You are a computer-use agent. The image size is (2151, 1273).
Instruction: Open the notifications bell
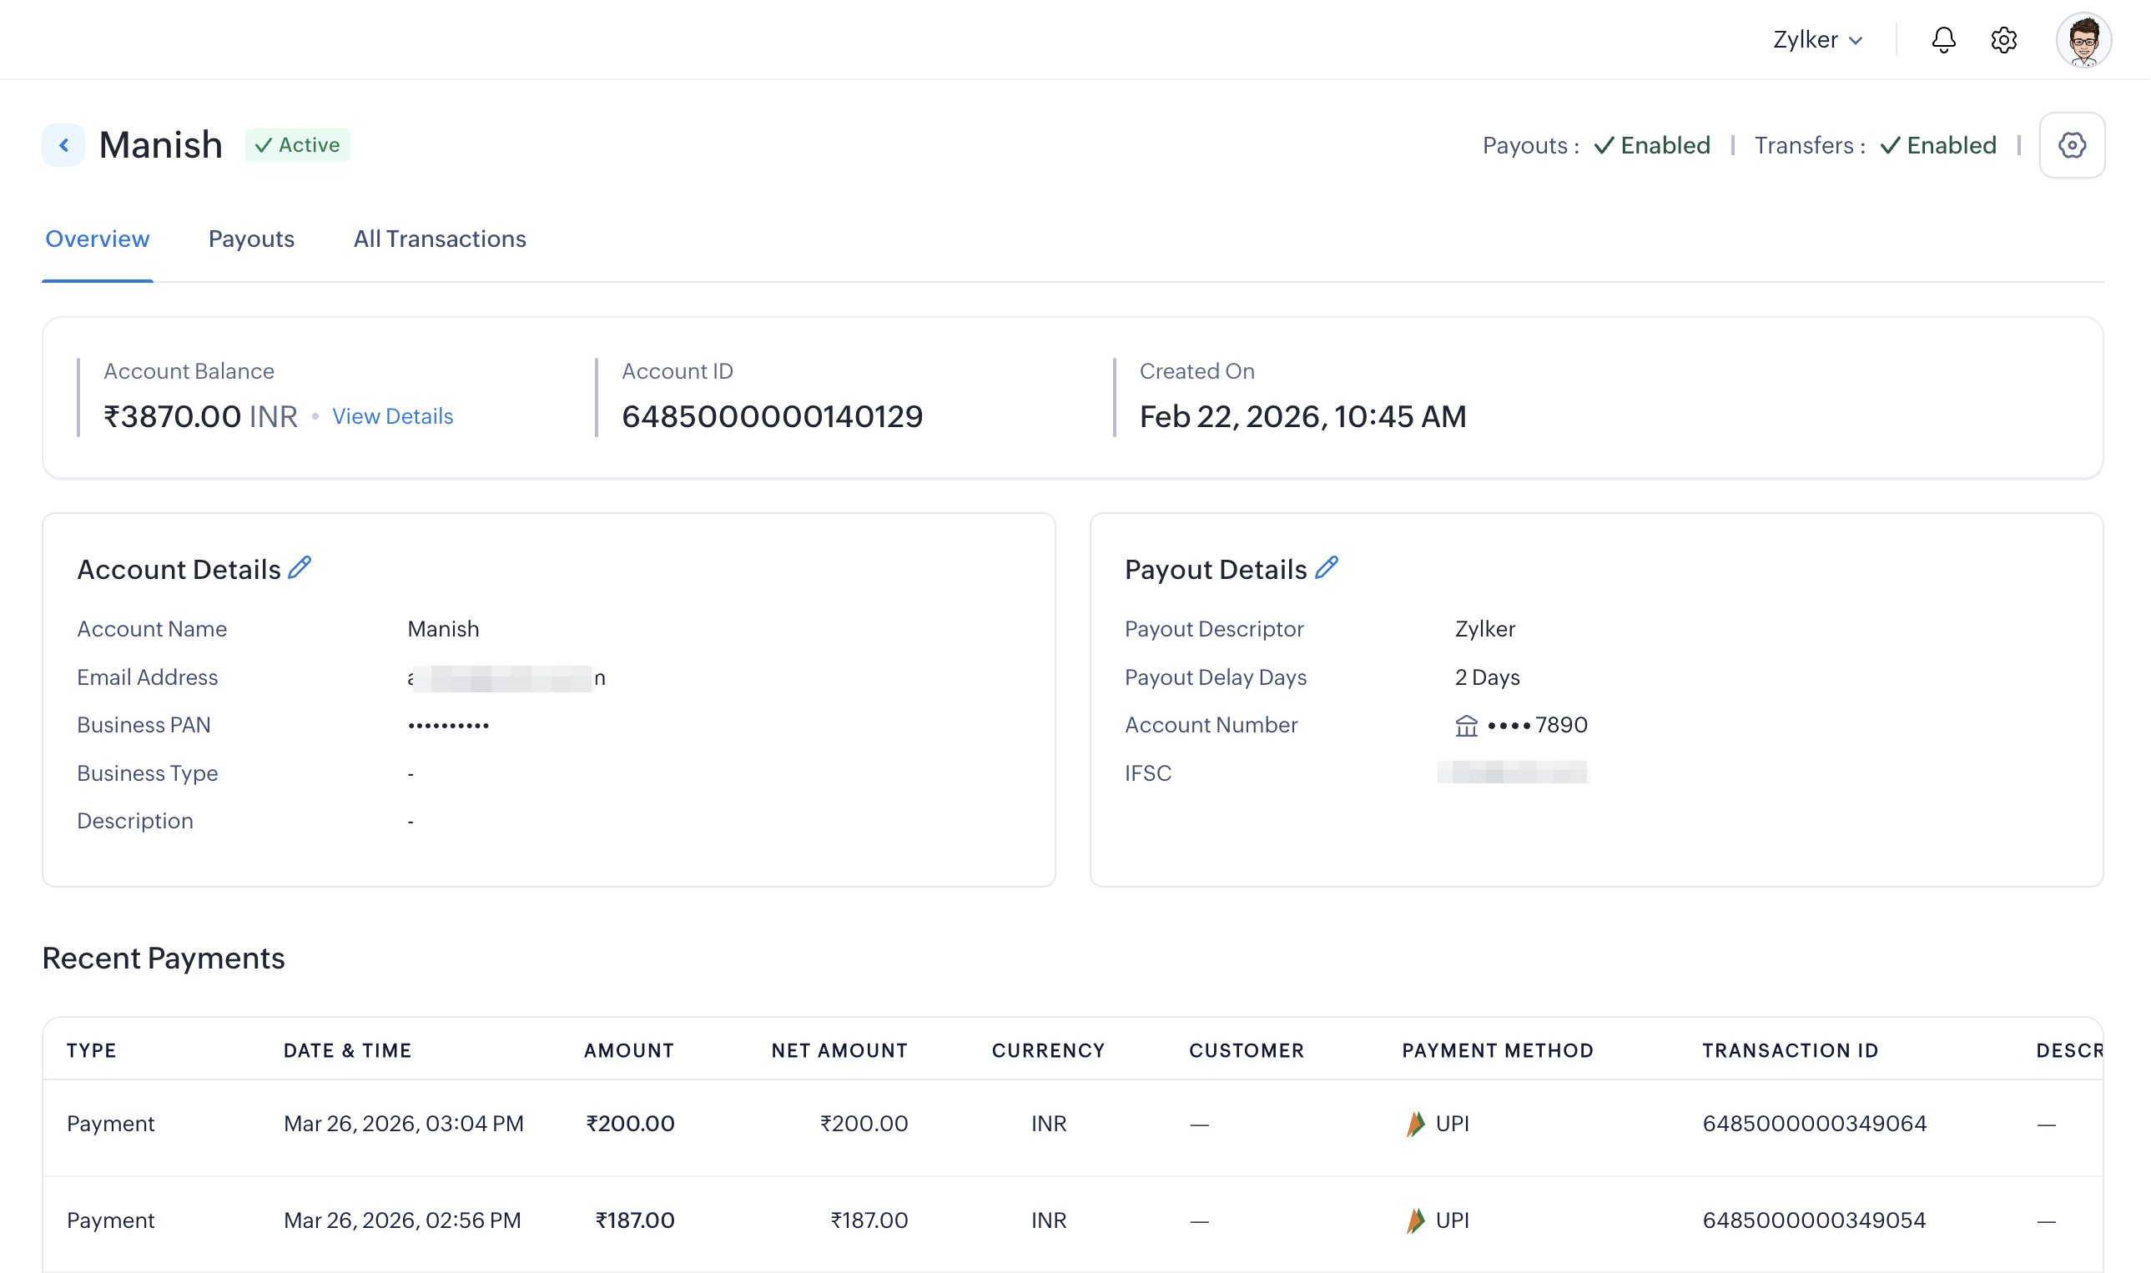(1943, 40)
